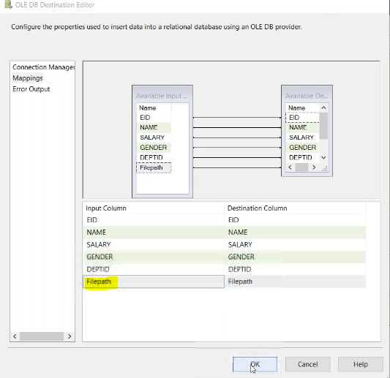Click the left pane scroll right arrow
Screen dimensions: 390x378
pyautogui.click(x=70, y=336)
